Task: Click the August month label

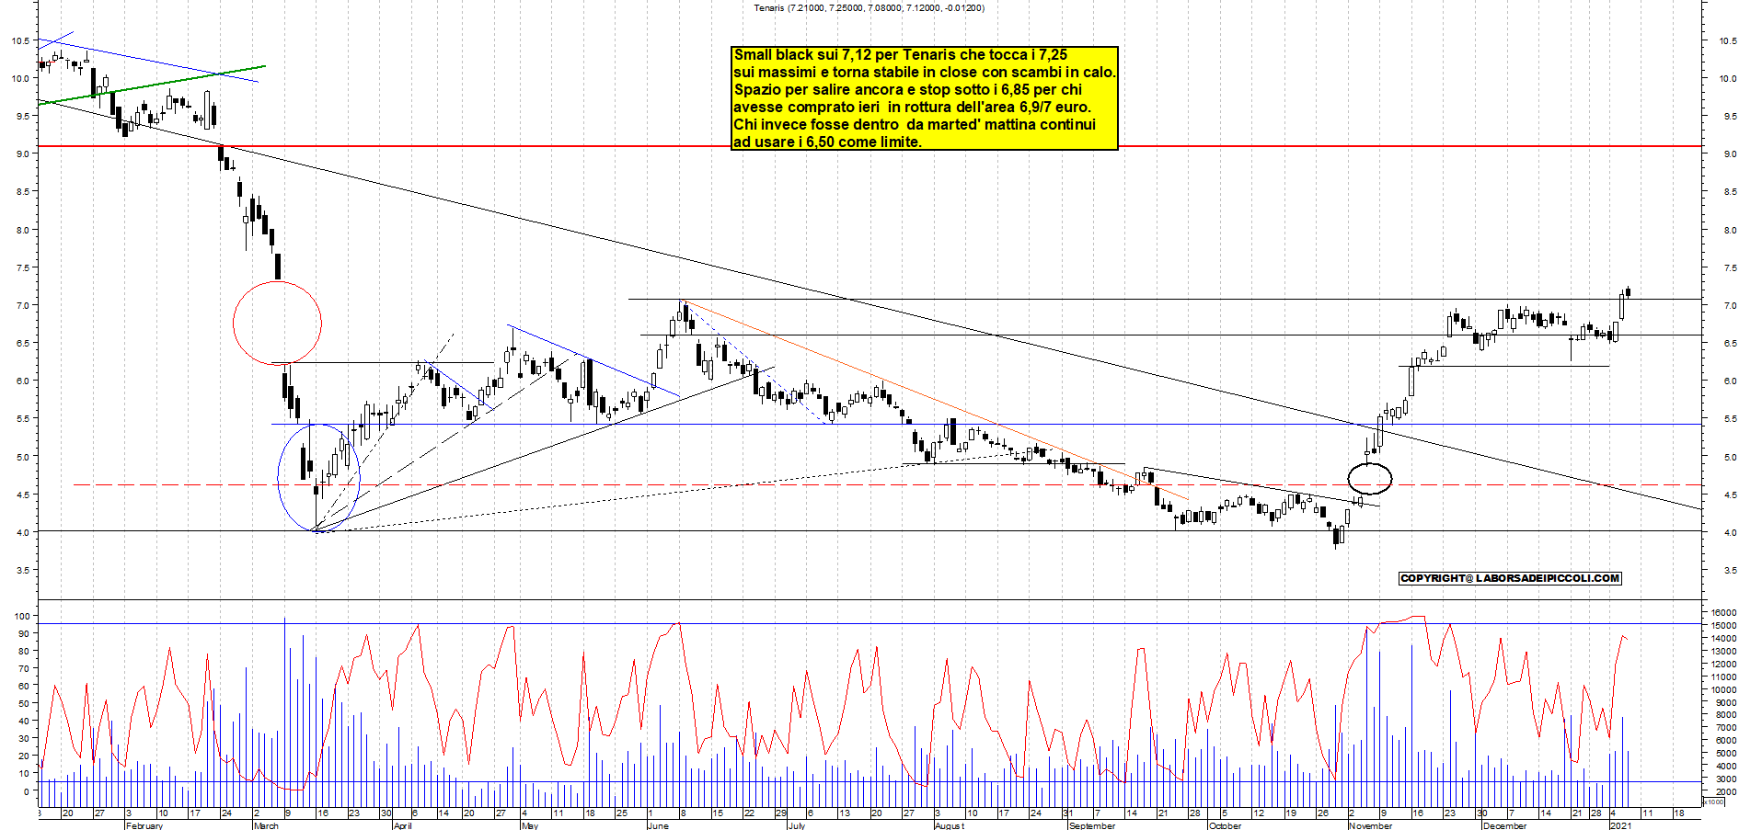Action: tap(950, 825)
